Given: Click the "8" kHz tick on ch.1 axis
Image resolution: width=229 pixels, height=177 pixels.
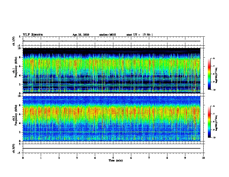Looking at the screenshot, I should point(20,57).
